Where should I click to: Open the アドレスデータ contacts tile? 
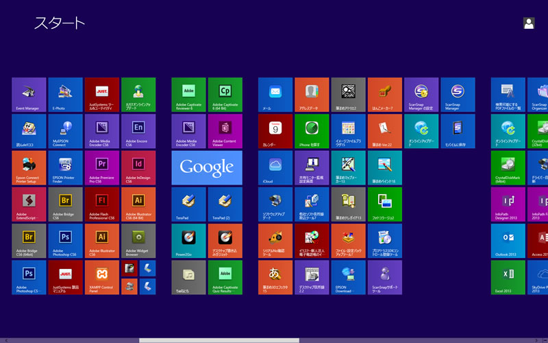click(312, 95)
